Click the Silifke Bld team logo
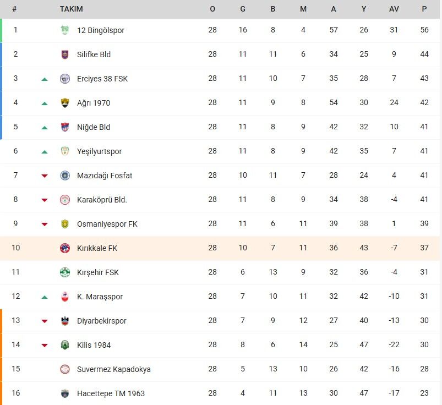This screenshot has height=405, width=442. point(65,54)
